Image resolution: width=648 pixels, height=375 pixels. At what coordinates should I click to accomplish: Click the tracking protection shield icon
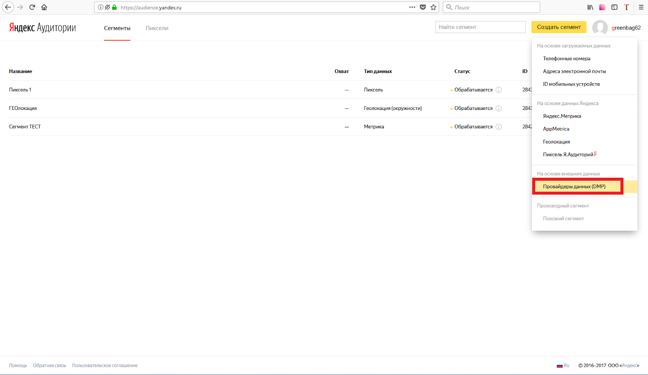point(107,7)
